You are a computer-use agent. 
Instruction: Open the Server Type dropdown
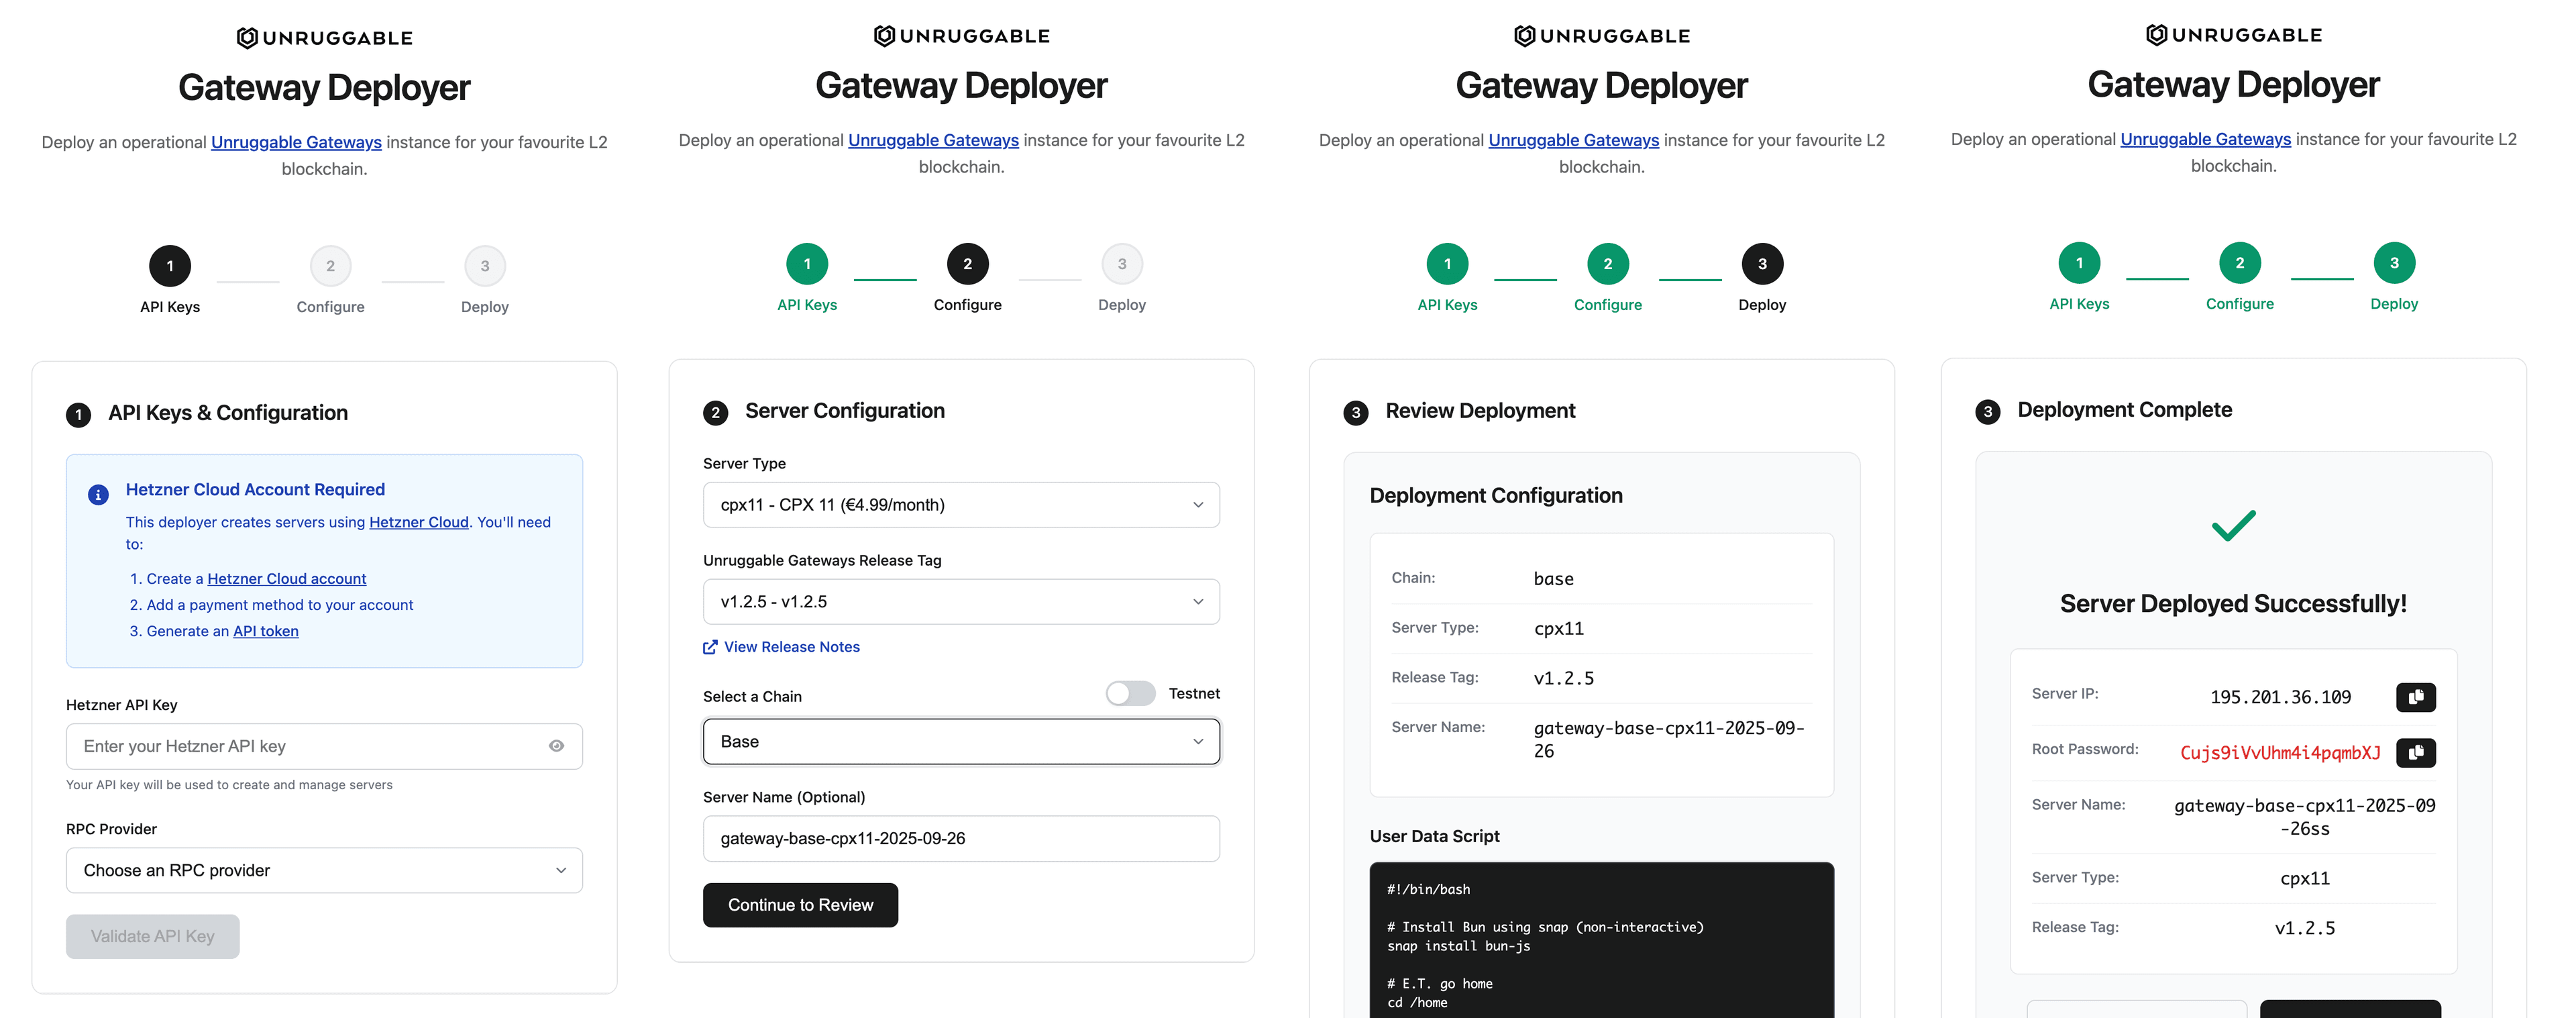point(960,504)
